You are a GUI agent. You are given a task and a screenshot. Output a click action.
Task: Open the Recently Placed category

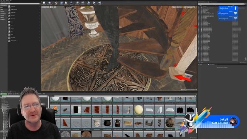click(3, 5)
